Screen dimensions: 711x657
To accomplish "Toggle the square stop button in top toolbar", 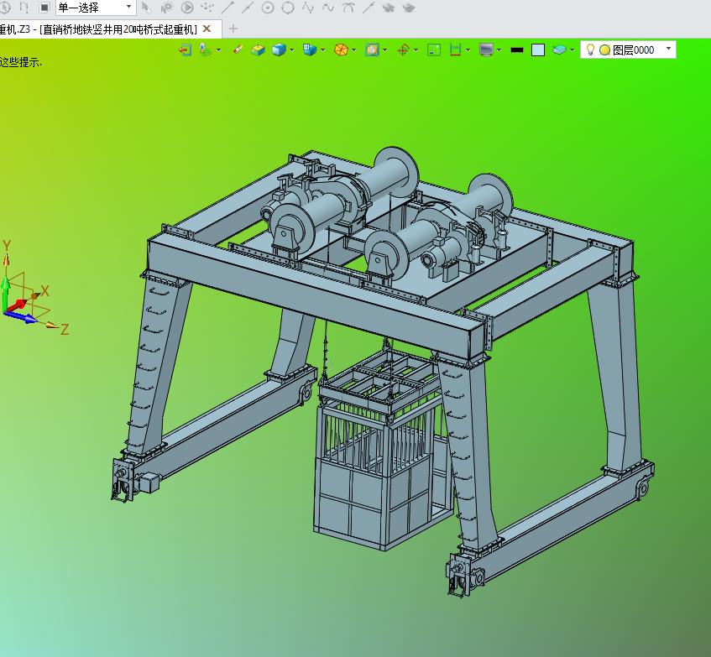I will tap(44, 8).
